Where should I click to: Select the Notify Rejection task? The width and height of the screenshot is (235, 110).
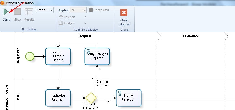[129, 98]
